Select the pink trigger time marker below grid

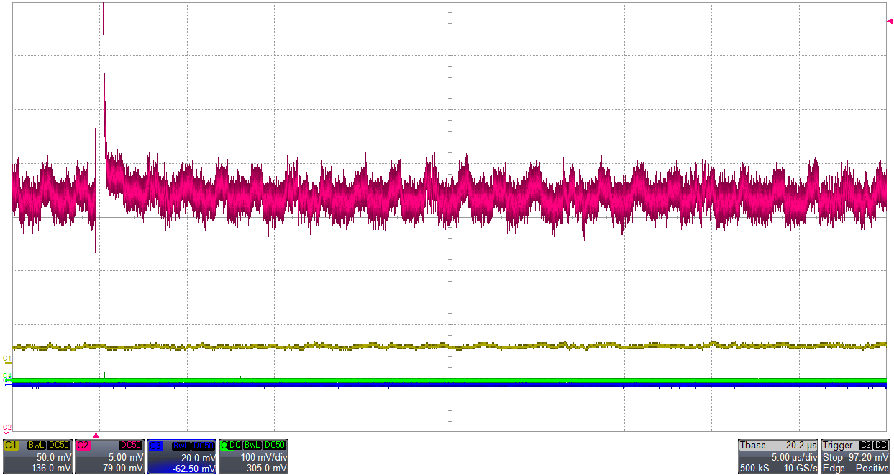96,435
